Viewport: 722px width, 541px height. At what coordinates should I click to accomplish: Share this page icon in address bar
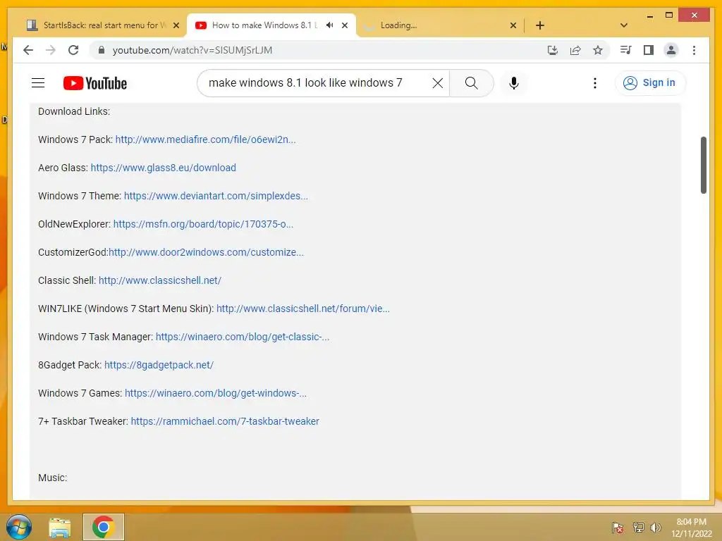(575, 50)
